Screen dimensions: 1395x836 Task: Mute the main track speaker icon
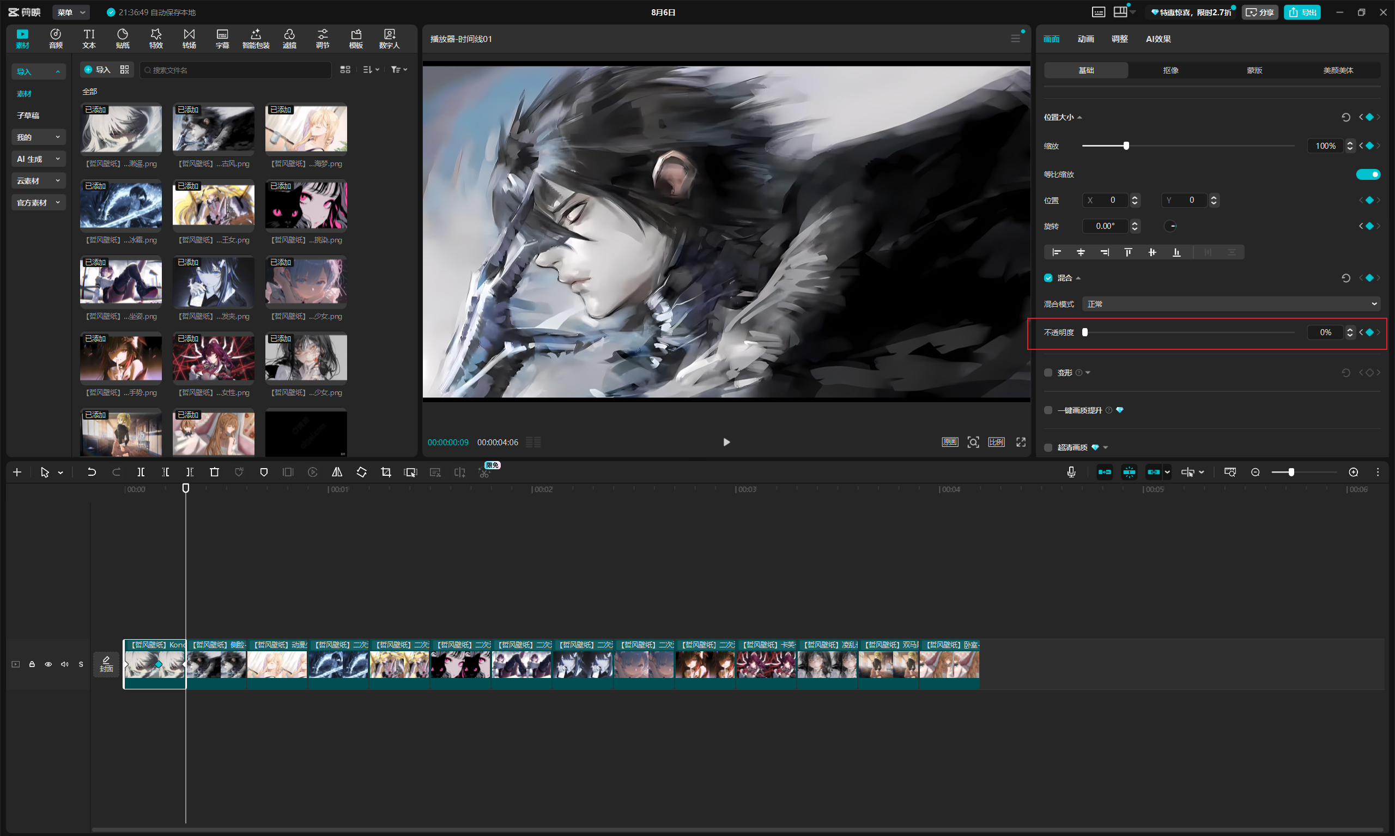tap(65, 664)
